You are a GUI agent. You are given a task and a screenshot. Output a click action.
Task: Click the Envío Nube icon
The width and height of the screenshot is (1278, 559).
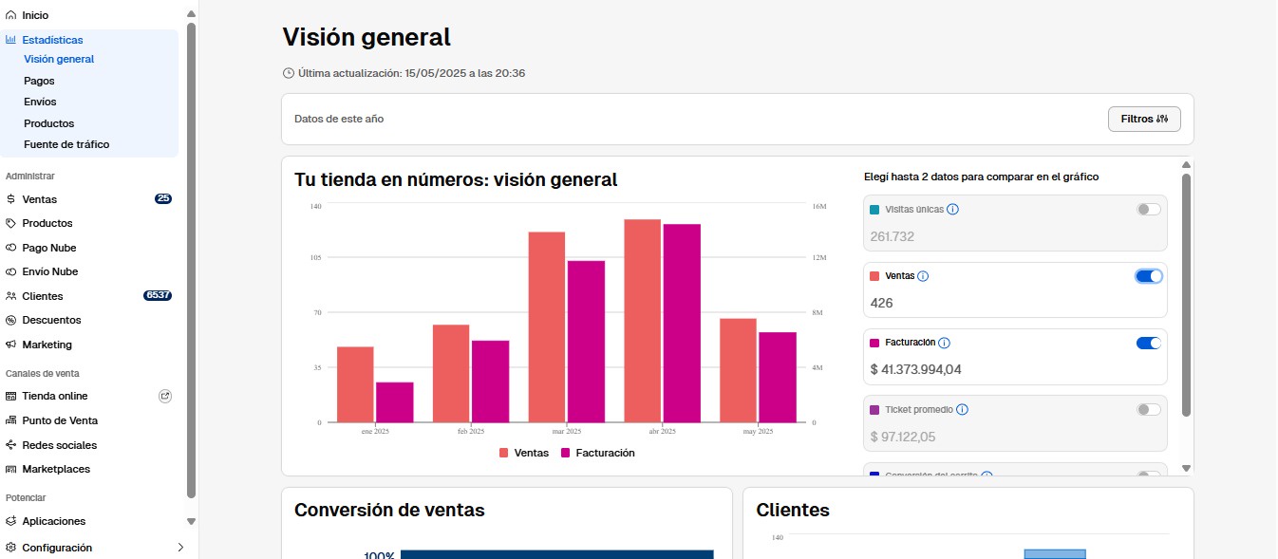coord(10,271)
